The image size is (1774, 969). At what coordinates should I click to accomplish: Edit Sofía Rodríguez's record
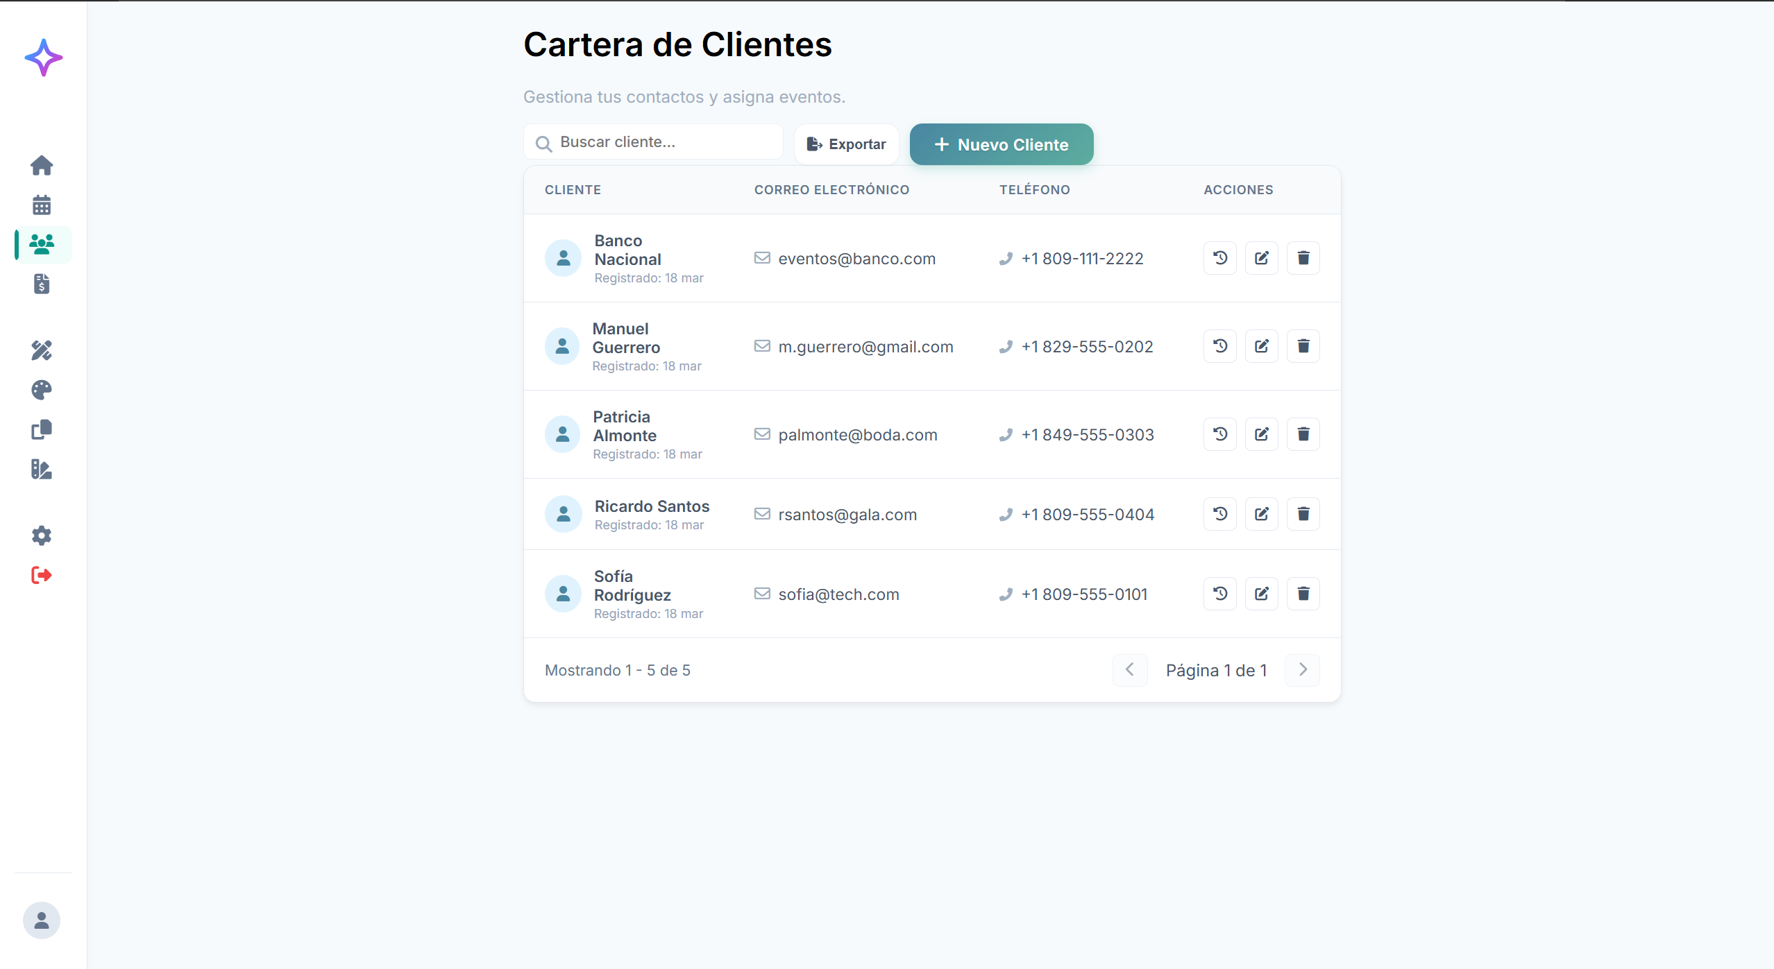click(x=1261, y=593)
